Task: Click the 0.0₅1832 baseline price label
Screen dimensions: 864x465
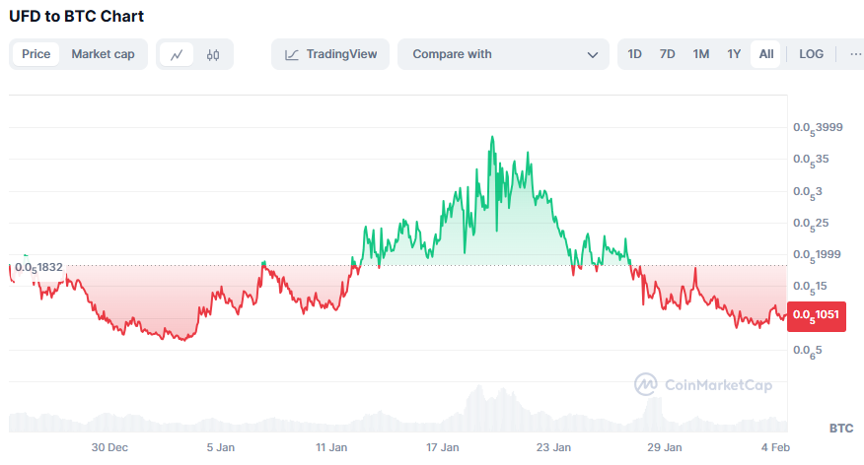Action: 38,268
